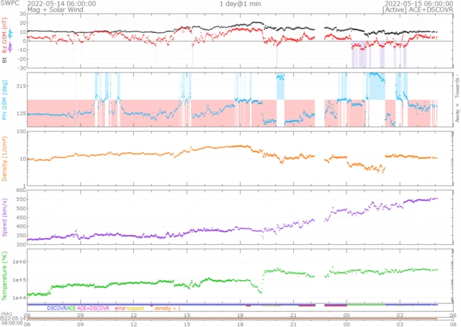Click the 1e+6 tick on the Temperature axis
The height and width of the screenshot is (327, 461).
tap(19, 262)
